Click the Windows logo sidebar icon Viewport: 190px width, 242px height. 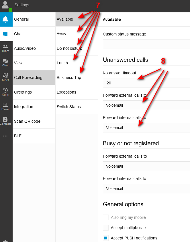tap(6, 34)
